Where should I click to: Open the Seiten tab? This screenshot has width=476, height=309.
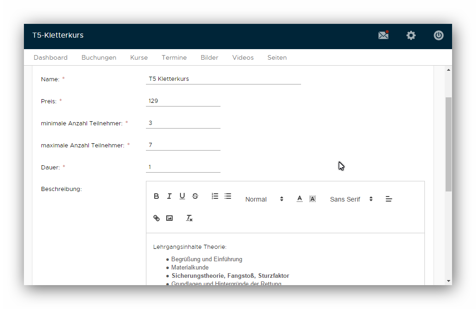[277, 57]
